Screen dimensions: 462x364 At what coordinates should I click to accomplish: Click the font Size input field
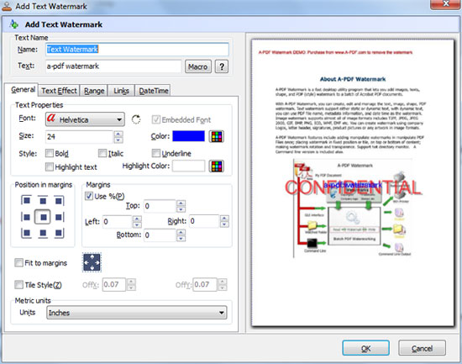point(80,136)
